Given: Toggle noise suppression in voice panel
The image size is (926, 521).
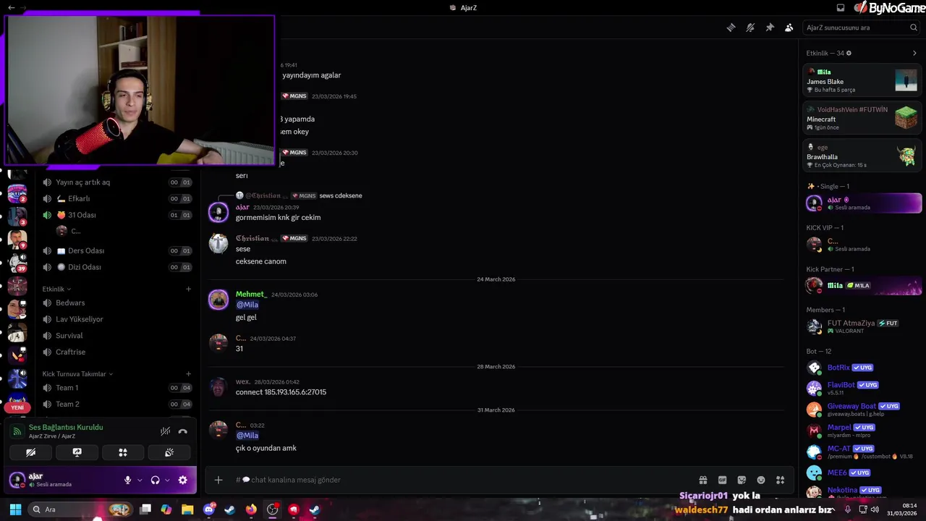Looking at the screenshot, I should pos(165,431).
